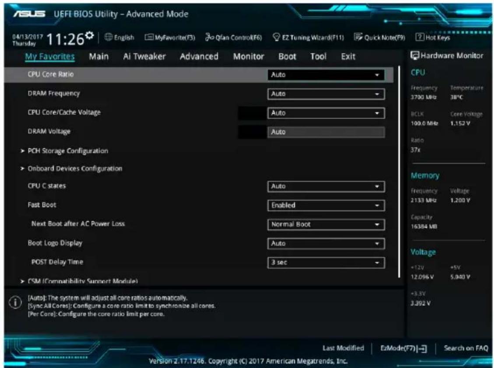Open Qfan Control(F6)

pyautogui.click(x=234, y=38)
